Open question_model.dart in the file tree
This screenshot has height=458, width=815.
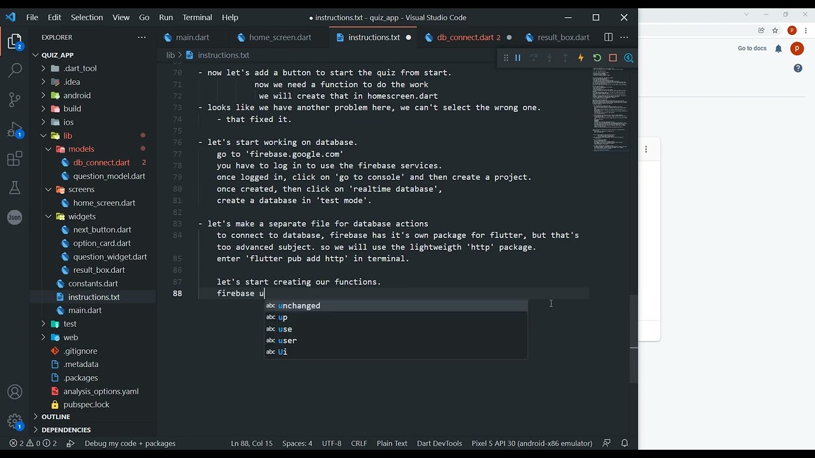[x=109, y=176]
